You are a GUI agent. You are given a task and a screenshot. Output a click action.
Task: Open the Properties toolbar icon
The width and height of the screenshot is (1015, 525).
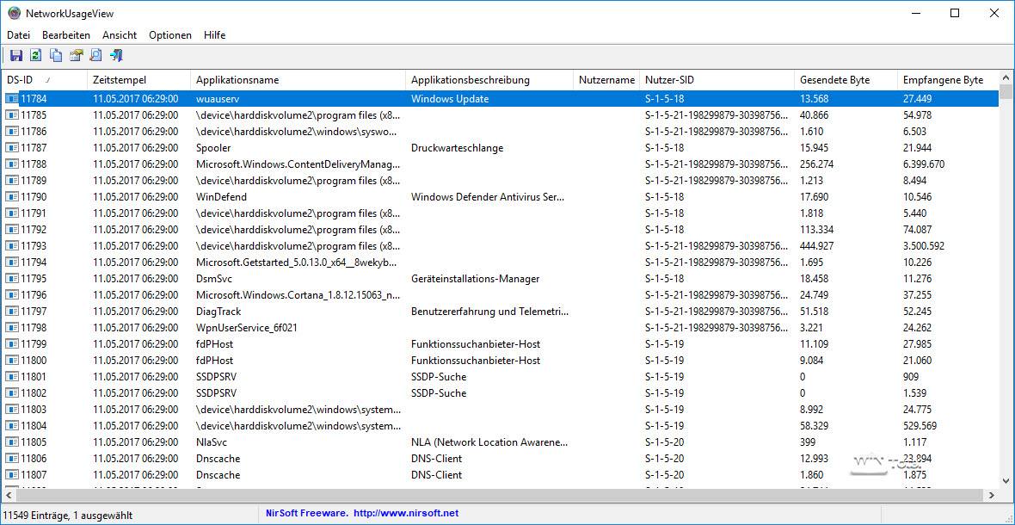tap(76, 56)
